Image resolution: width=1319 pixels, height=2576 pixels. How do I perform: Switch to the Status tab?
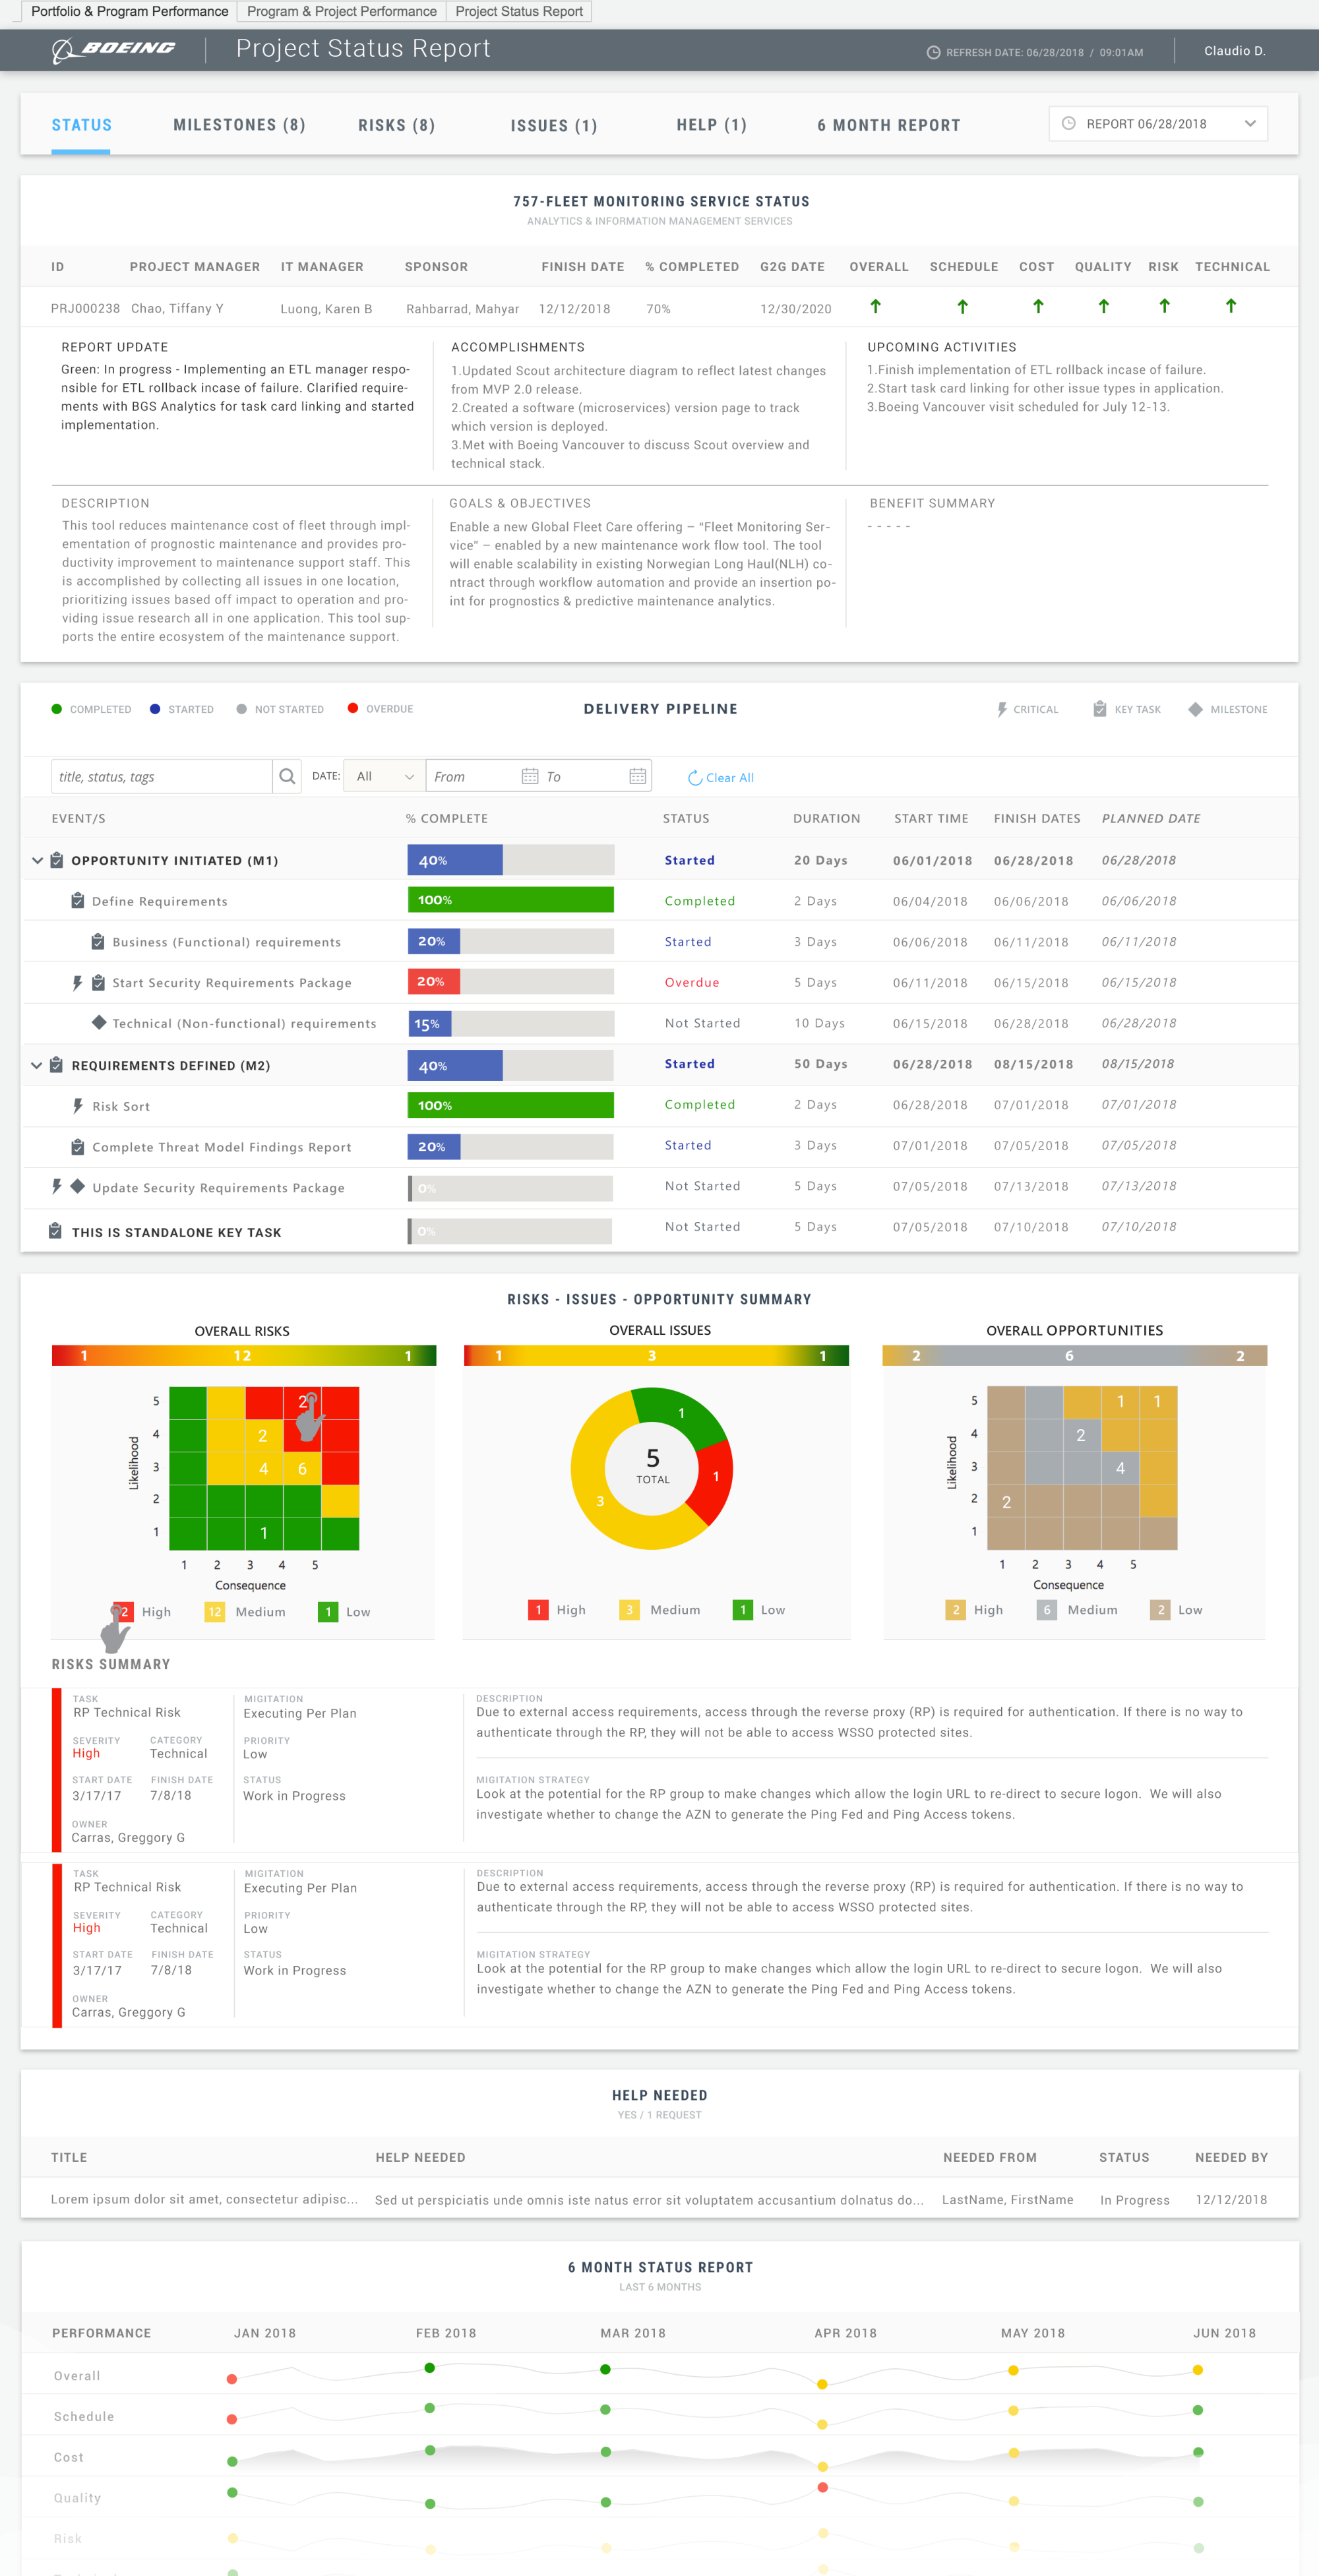coord(81,125)
